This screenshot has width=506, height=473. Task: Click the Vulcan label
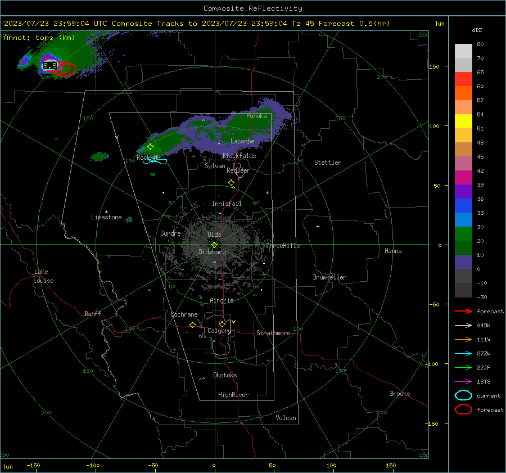point(286,418)
